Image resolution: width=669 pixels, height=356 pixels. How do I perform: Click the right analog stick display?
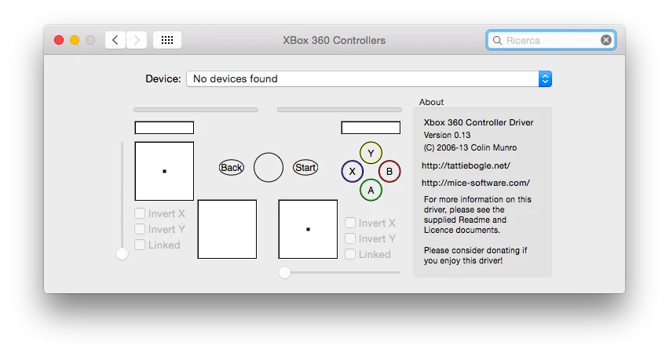pos(308,229)
